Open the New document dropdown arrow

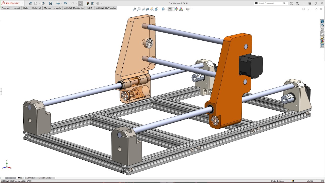click(39, 3)
